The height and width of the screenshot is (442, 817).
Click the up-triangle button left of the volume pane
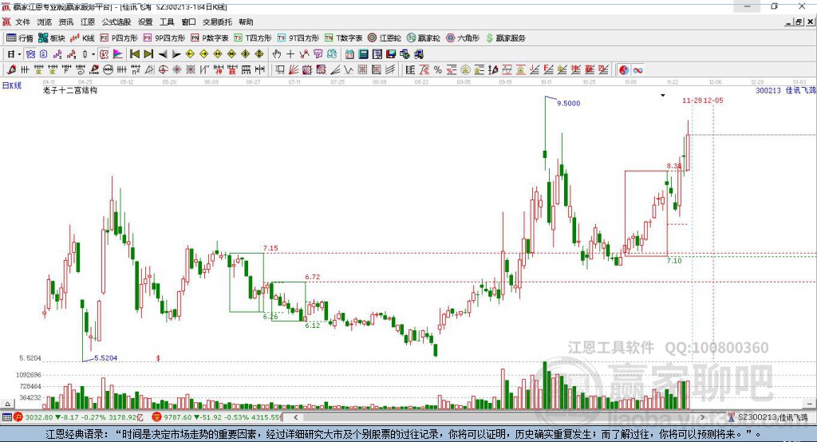pos(7,404)
